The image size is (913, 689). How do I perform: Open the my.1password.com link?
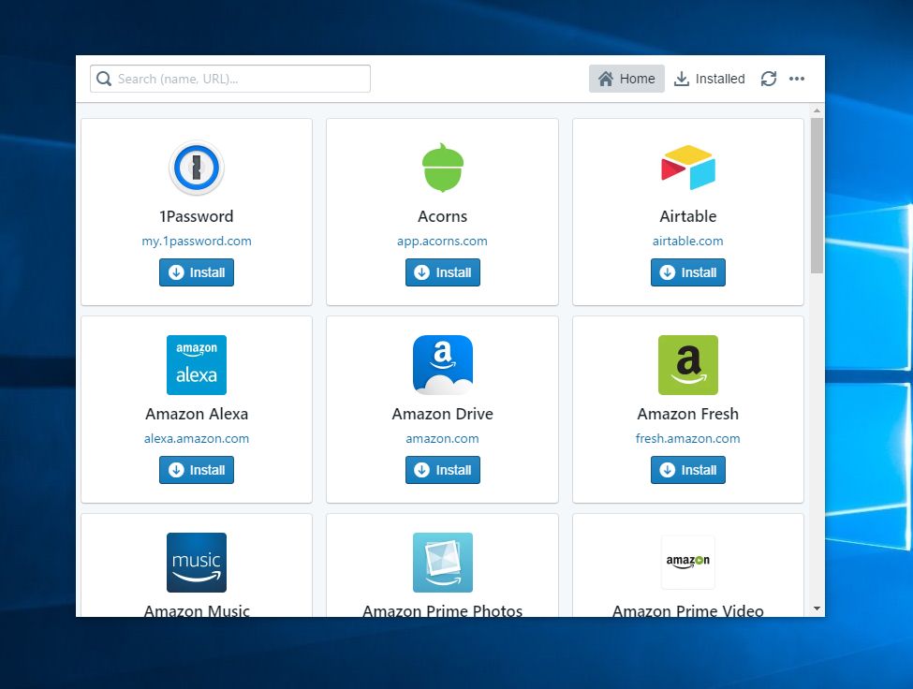[x=197, y=241]
